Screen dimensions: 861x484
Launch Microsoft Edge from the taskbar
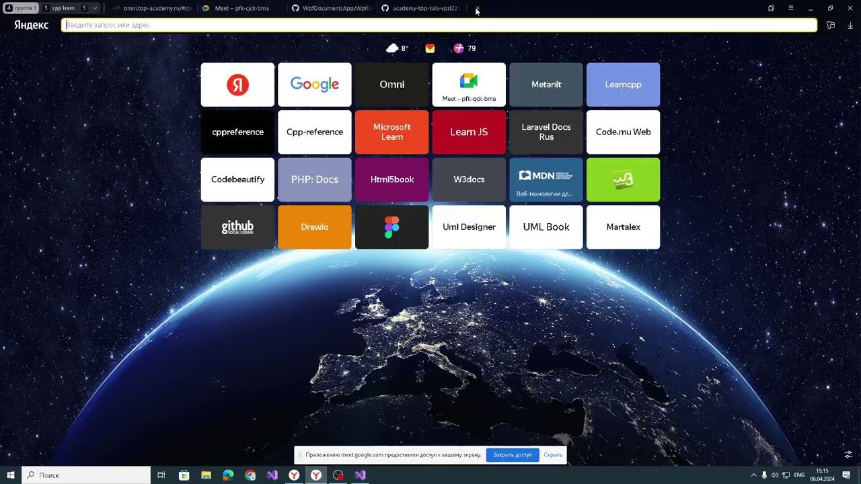(x=228, y=475)
